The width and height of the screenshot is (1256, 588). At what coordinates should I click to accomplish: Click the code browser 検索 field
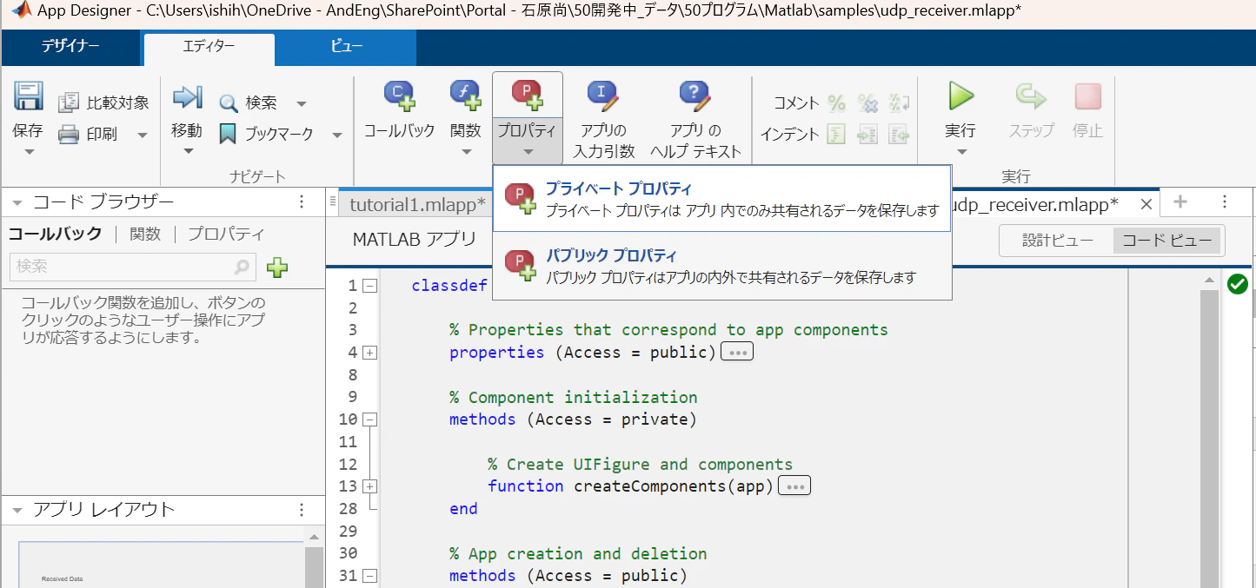coord(133,267)
